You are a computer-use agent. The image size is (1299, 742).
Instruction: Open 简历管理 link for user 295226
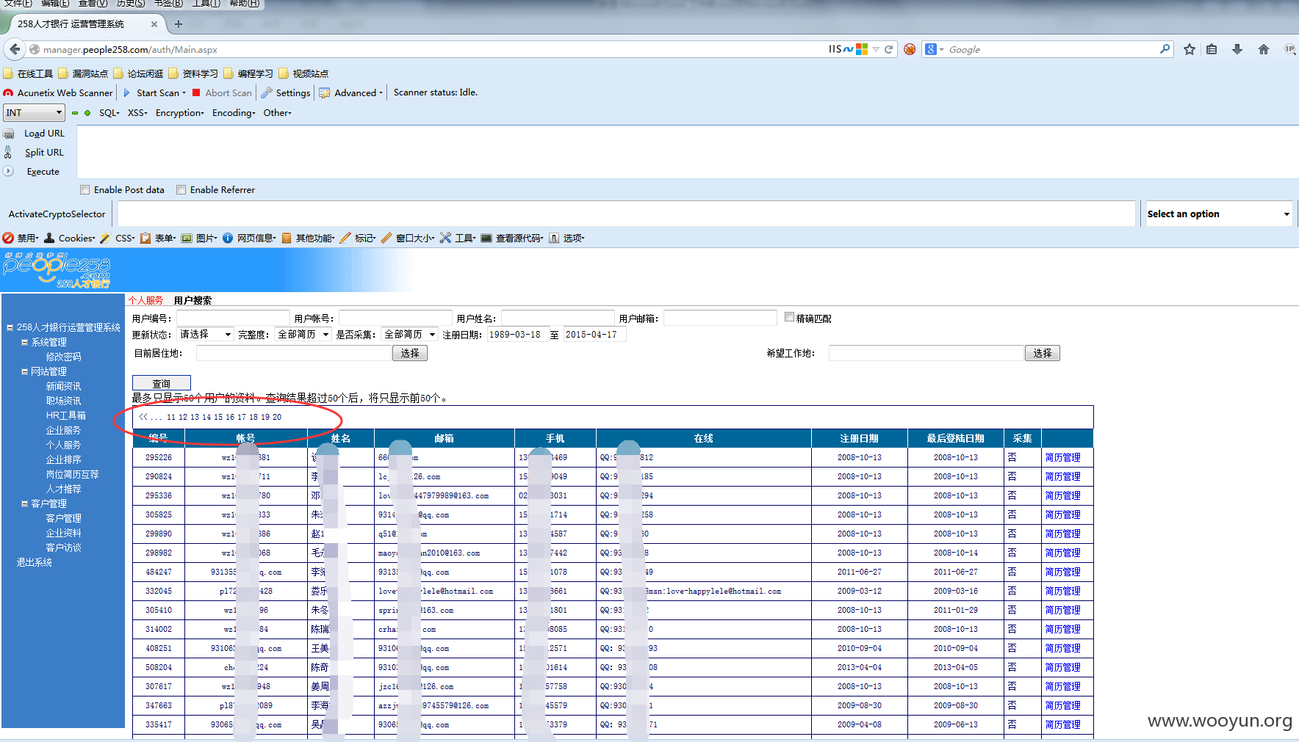coord(1062,457)
